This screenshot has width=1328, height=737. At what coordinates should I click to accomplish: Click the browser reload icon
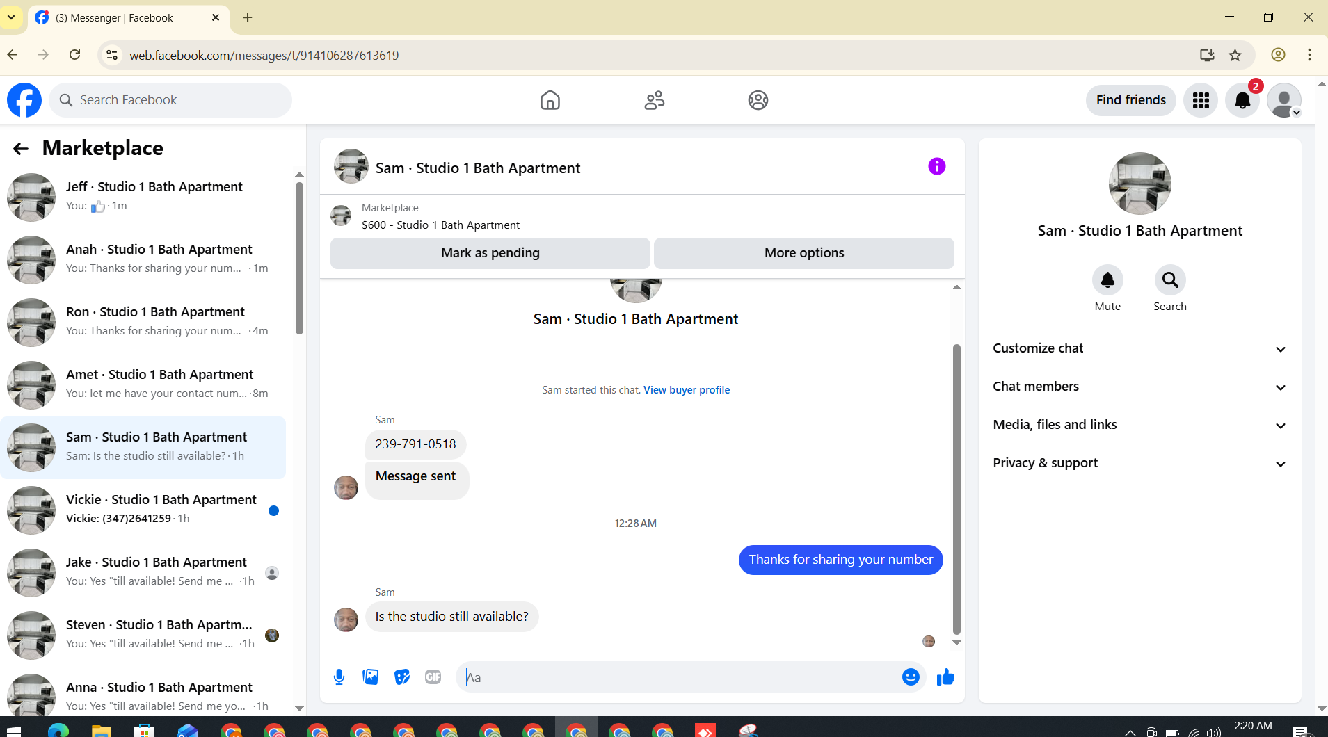pyautogui.click(x=75, y=55)
